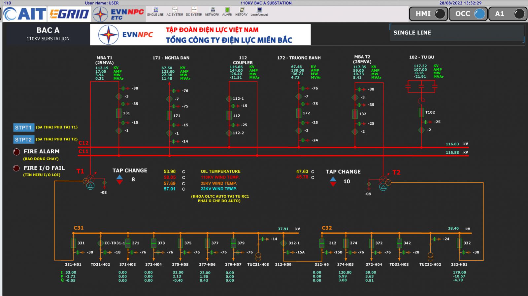528x296 pixels.
Task: Click the C31 bus voltage 37.91 value
Action: click(x=283, y=229)
